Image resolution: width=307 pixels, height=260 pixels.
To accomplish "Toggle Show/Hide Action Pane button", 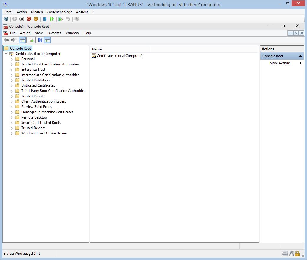I will click(48, 40).
